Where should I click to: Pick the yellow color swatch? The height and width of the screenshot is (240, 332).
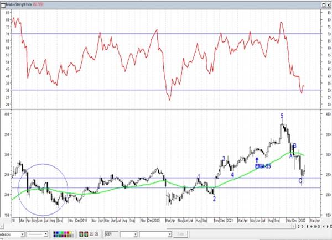[x=70, y=233]
